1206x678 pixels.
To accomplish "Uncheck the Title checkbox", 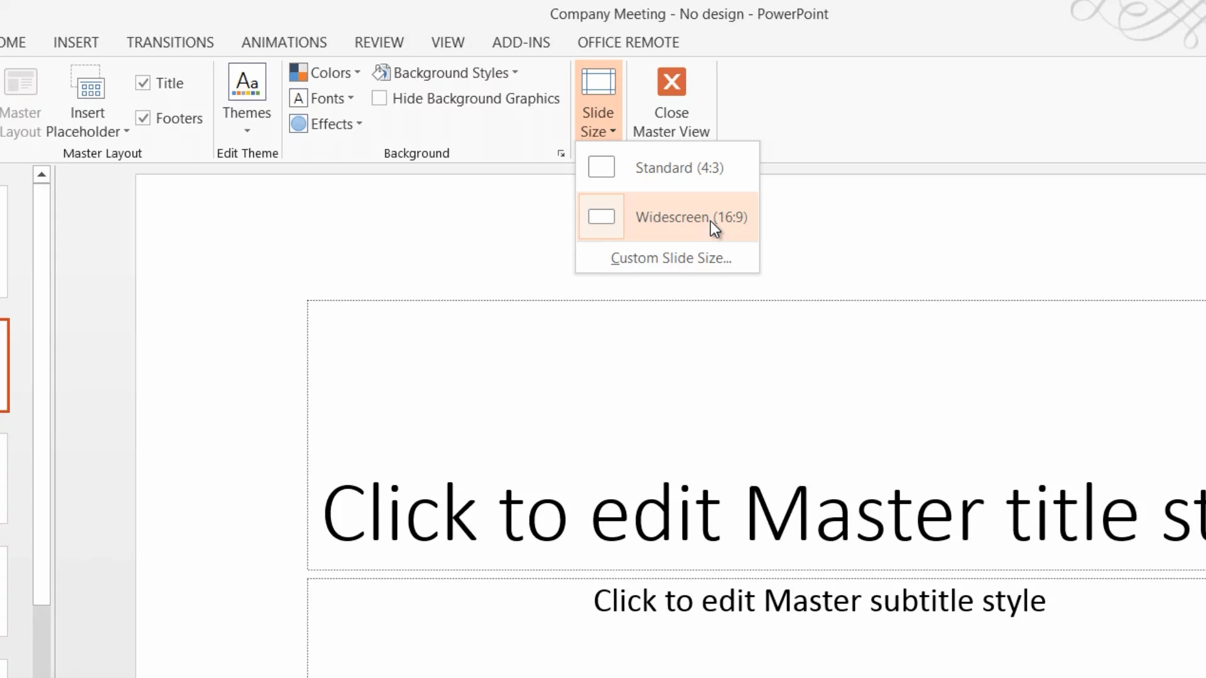I will tap(143, 83).
